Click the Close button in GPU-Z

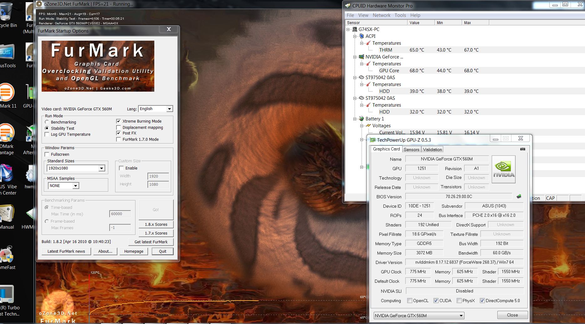[x=512, y=315]
